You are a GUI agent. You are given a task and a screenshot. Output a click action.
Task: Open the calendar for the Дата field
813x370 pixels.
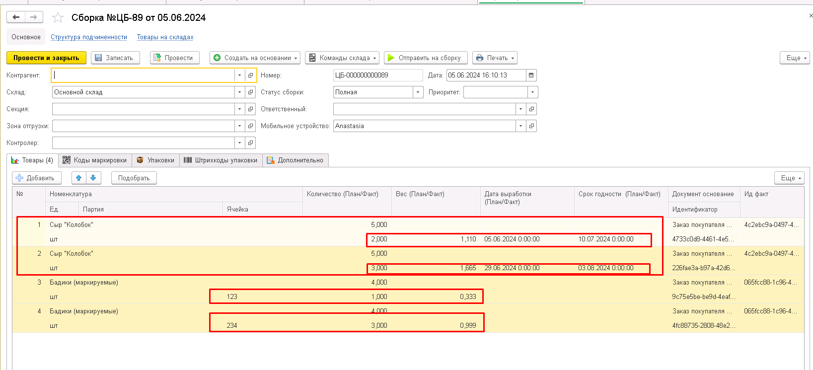pyautogui.click(x=531, y=75)
